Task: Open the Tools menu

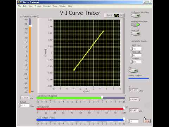Action: pos(55,6)
